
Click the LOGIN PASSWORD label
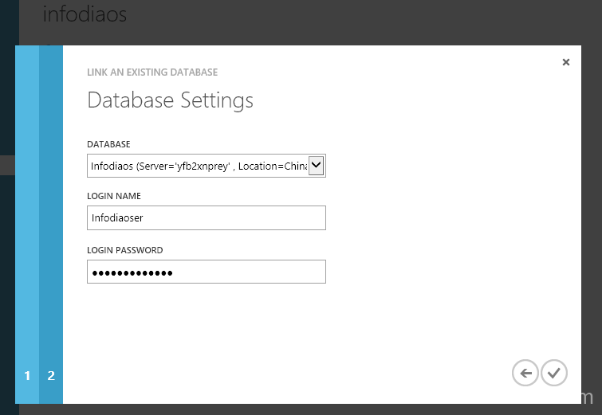[x=124, y=250]
